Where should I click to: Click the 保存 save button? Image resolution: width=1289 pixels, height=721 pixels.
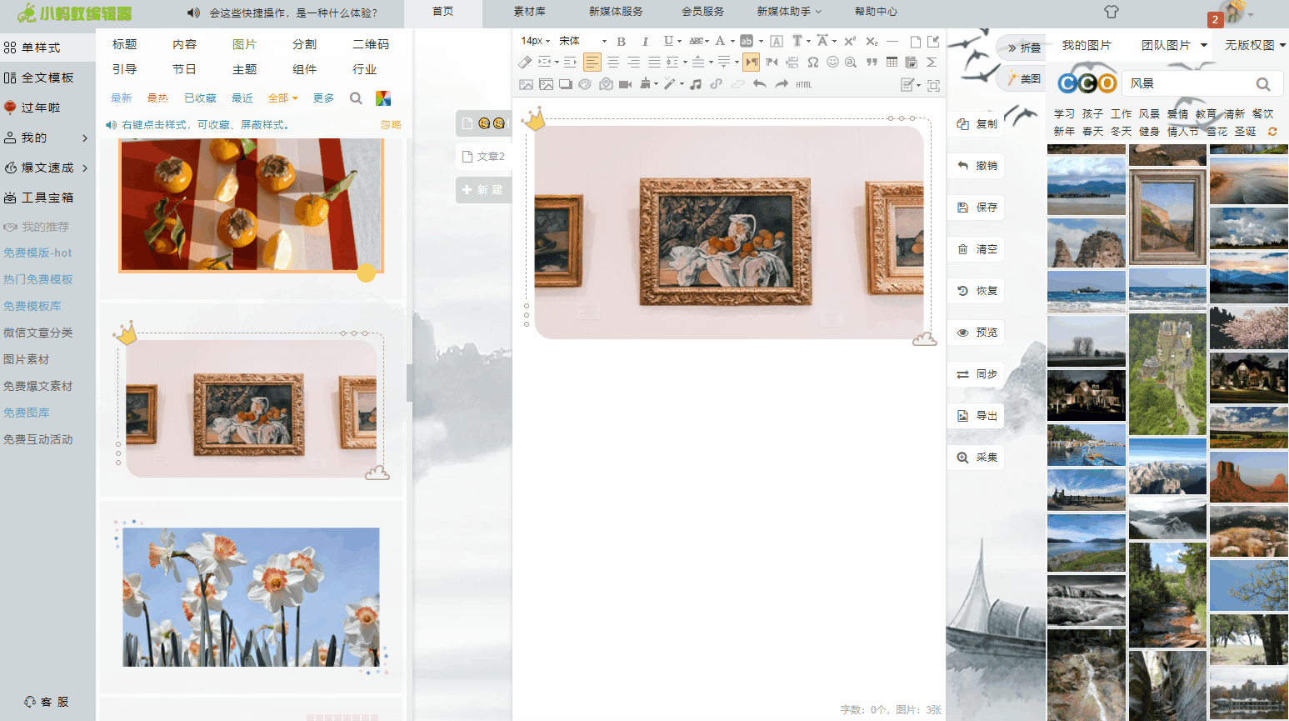pyautogui.click(x=977, y=208)
